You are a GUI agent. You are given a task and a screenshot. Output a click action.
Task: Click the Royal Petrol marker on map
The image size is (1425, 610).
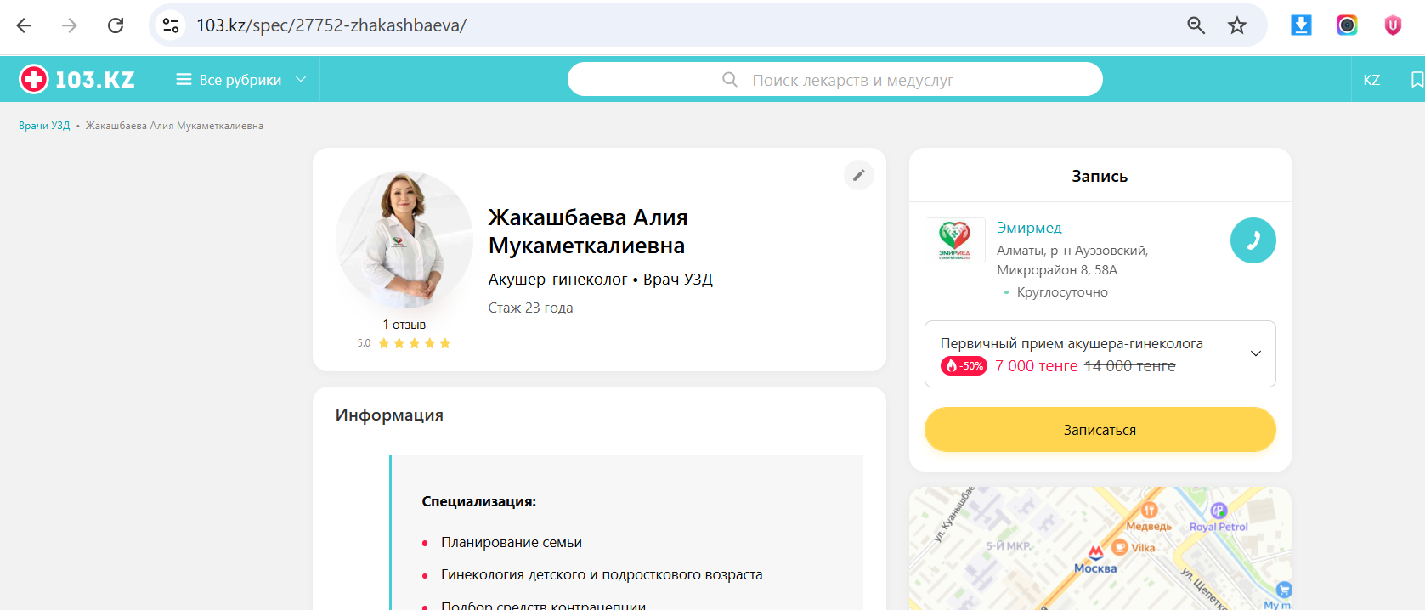[x=1219, y=517]
